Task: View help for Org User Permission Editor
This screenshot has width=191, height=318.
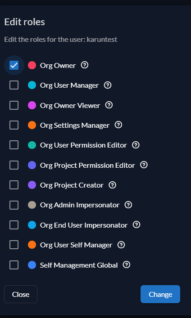Action: tap(136, 145)
